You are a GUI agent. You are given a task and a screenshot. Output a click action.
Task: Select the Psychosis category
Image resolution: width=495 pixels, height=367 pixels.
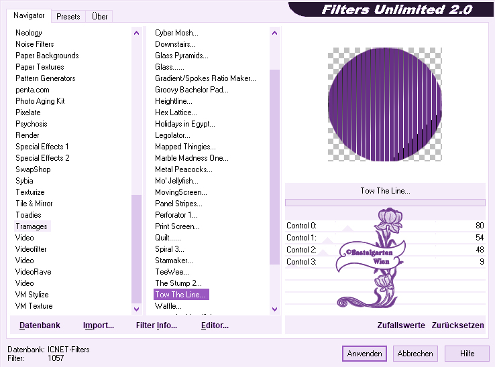pos(32,124)
